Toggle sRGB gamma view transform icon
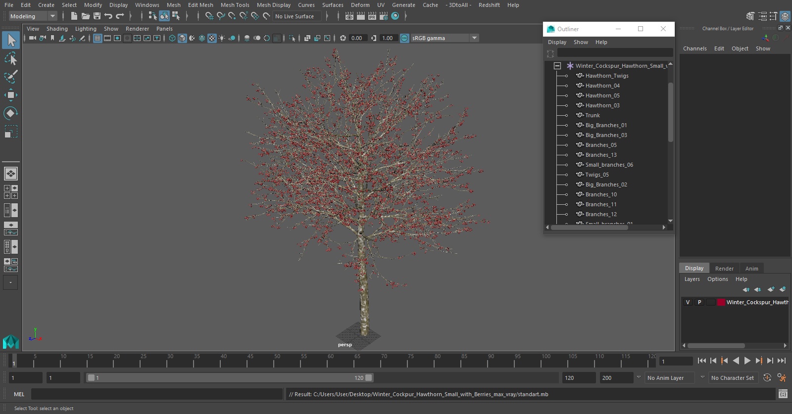 click(x=404, y=38)
